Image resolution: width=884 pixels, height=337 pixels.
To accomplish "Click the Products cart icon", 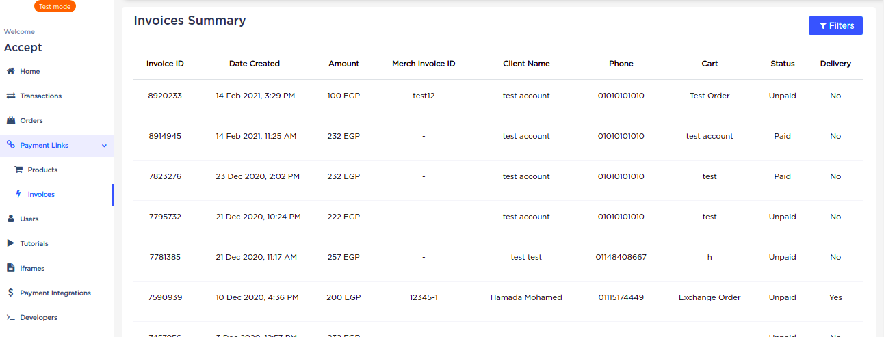I will point(20,170).
